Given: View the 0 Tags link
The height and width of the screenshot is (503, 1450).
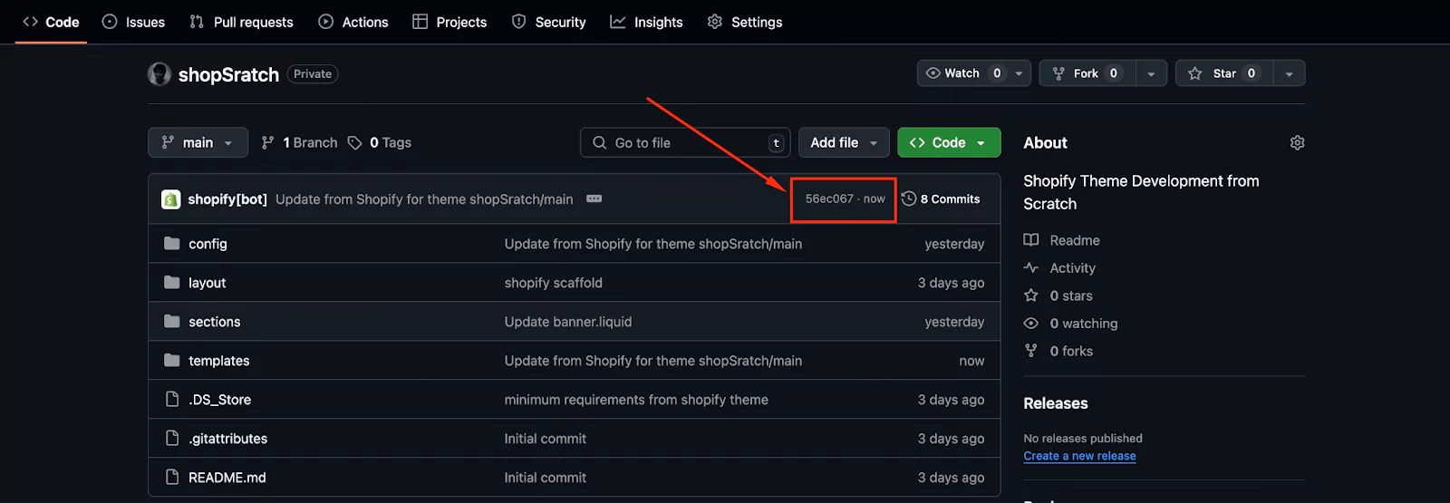Looking at the screenshot, I should point(380,142).
